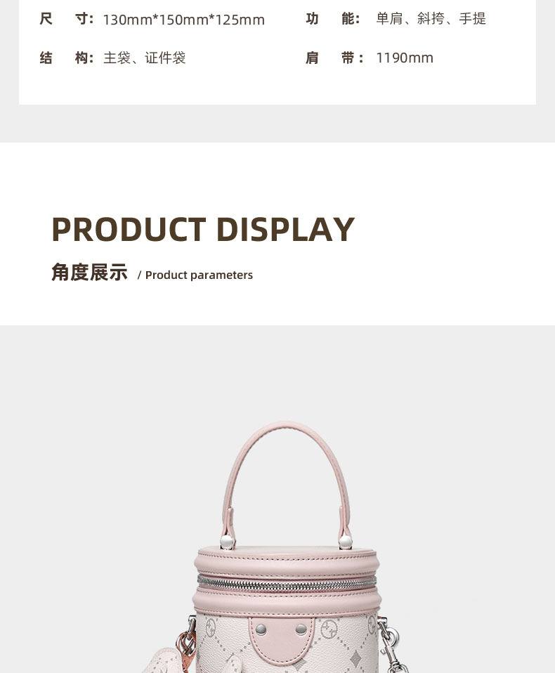
Task: Click the 1190mm strap length value
Action: (405, 58)
